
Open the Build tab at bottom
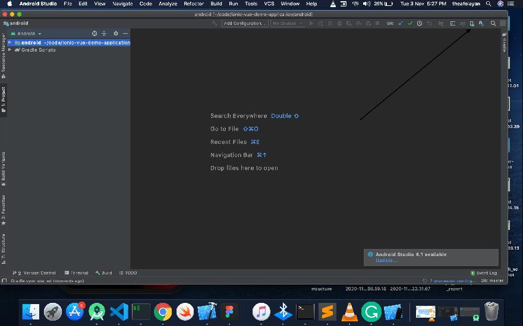(104, 273)
